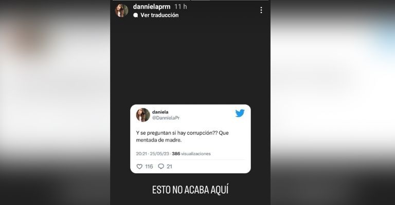Click Ver traducción link
Viewport: 395px width, 205px height.
tap(159, 15)
